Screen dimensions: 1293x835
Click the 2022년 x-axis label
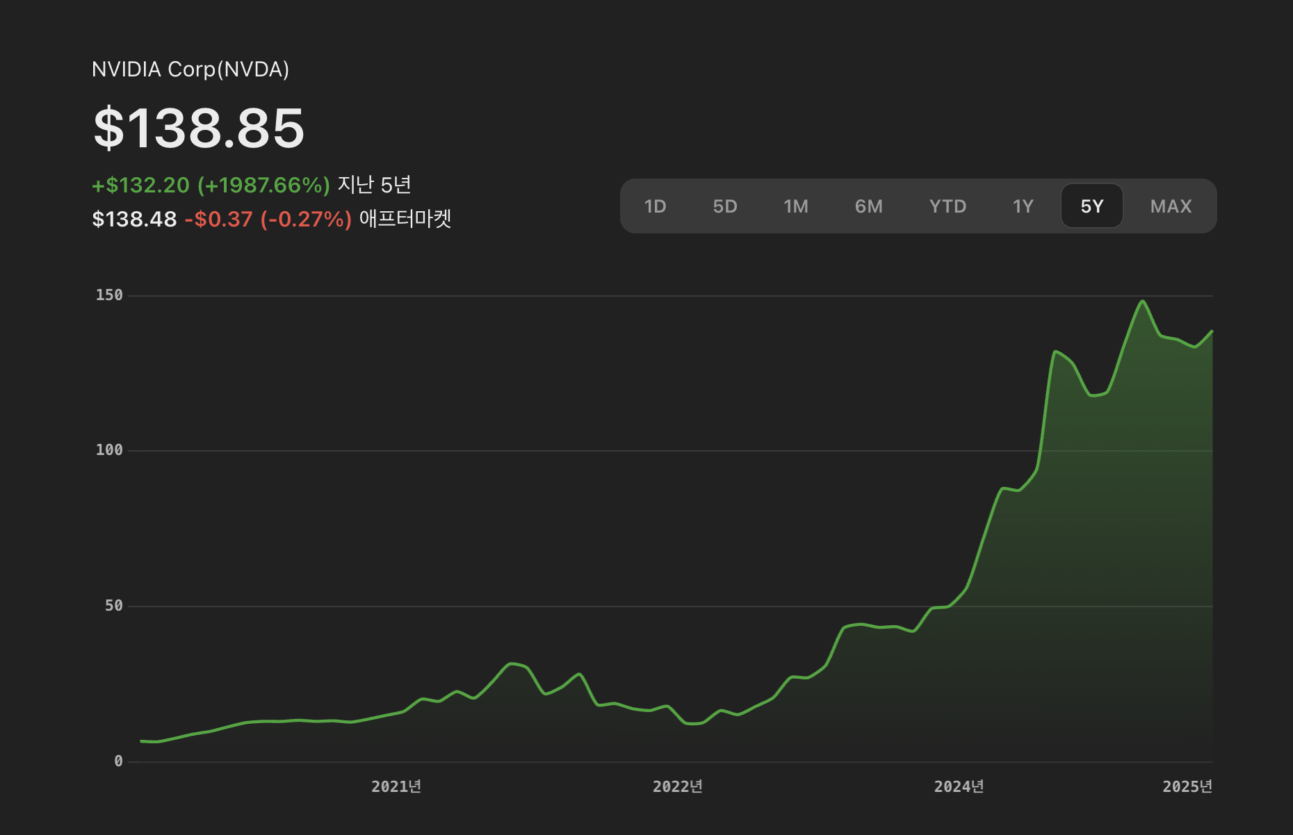pos(678,786)
